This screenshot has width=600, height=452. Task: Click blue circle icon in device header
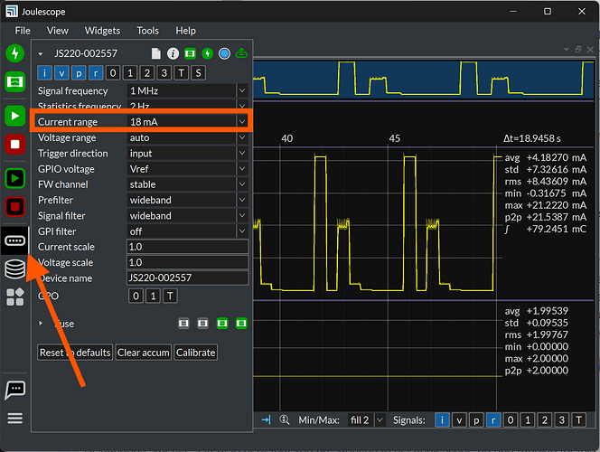[225, 53]
